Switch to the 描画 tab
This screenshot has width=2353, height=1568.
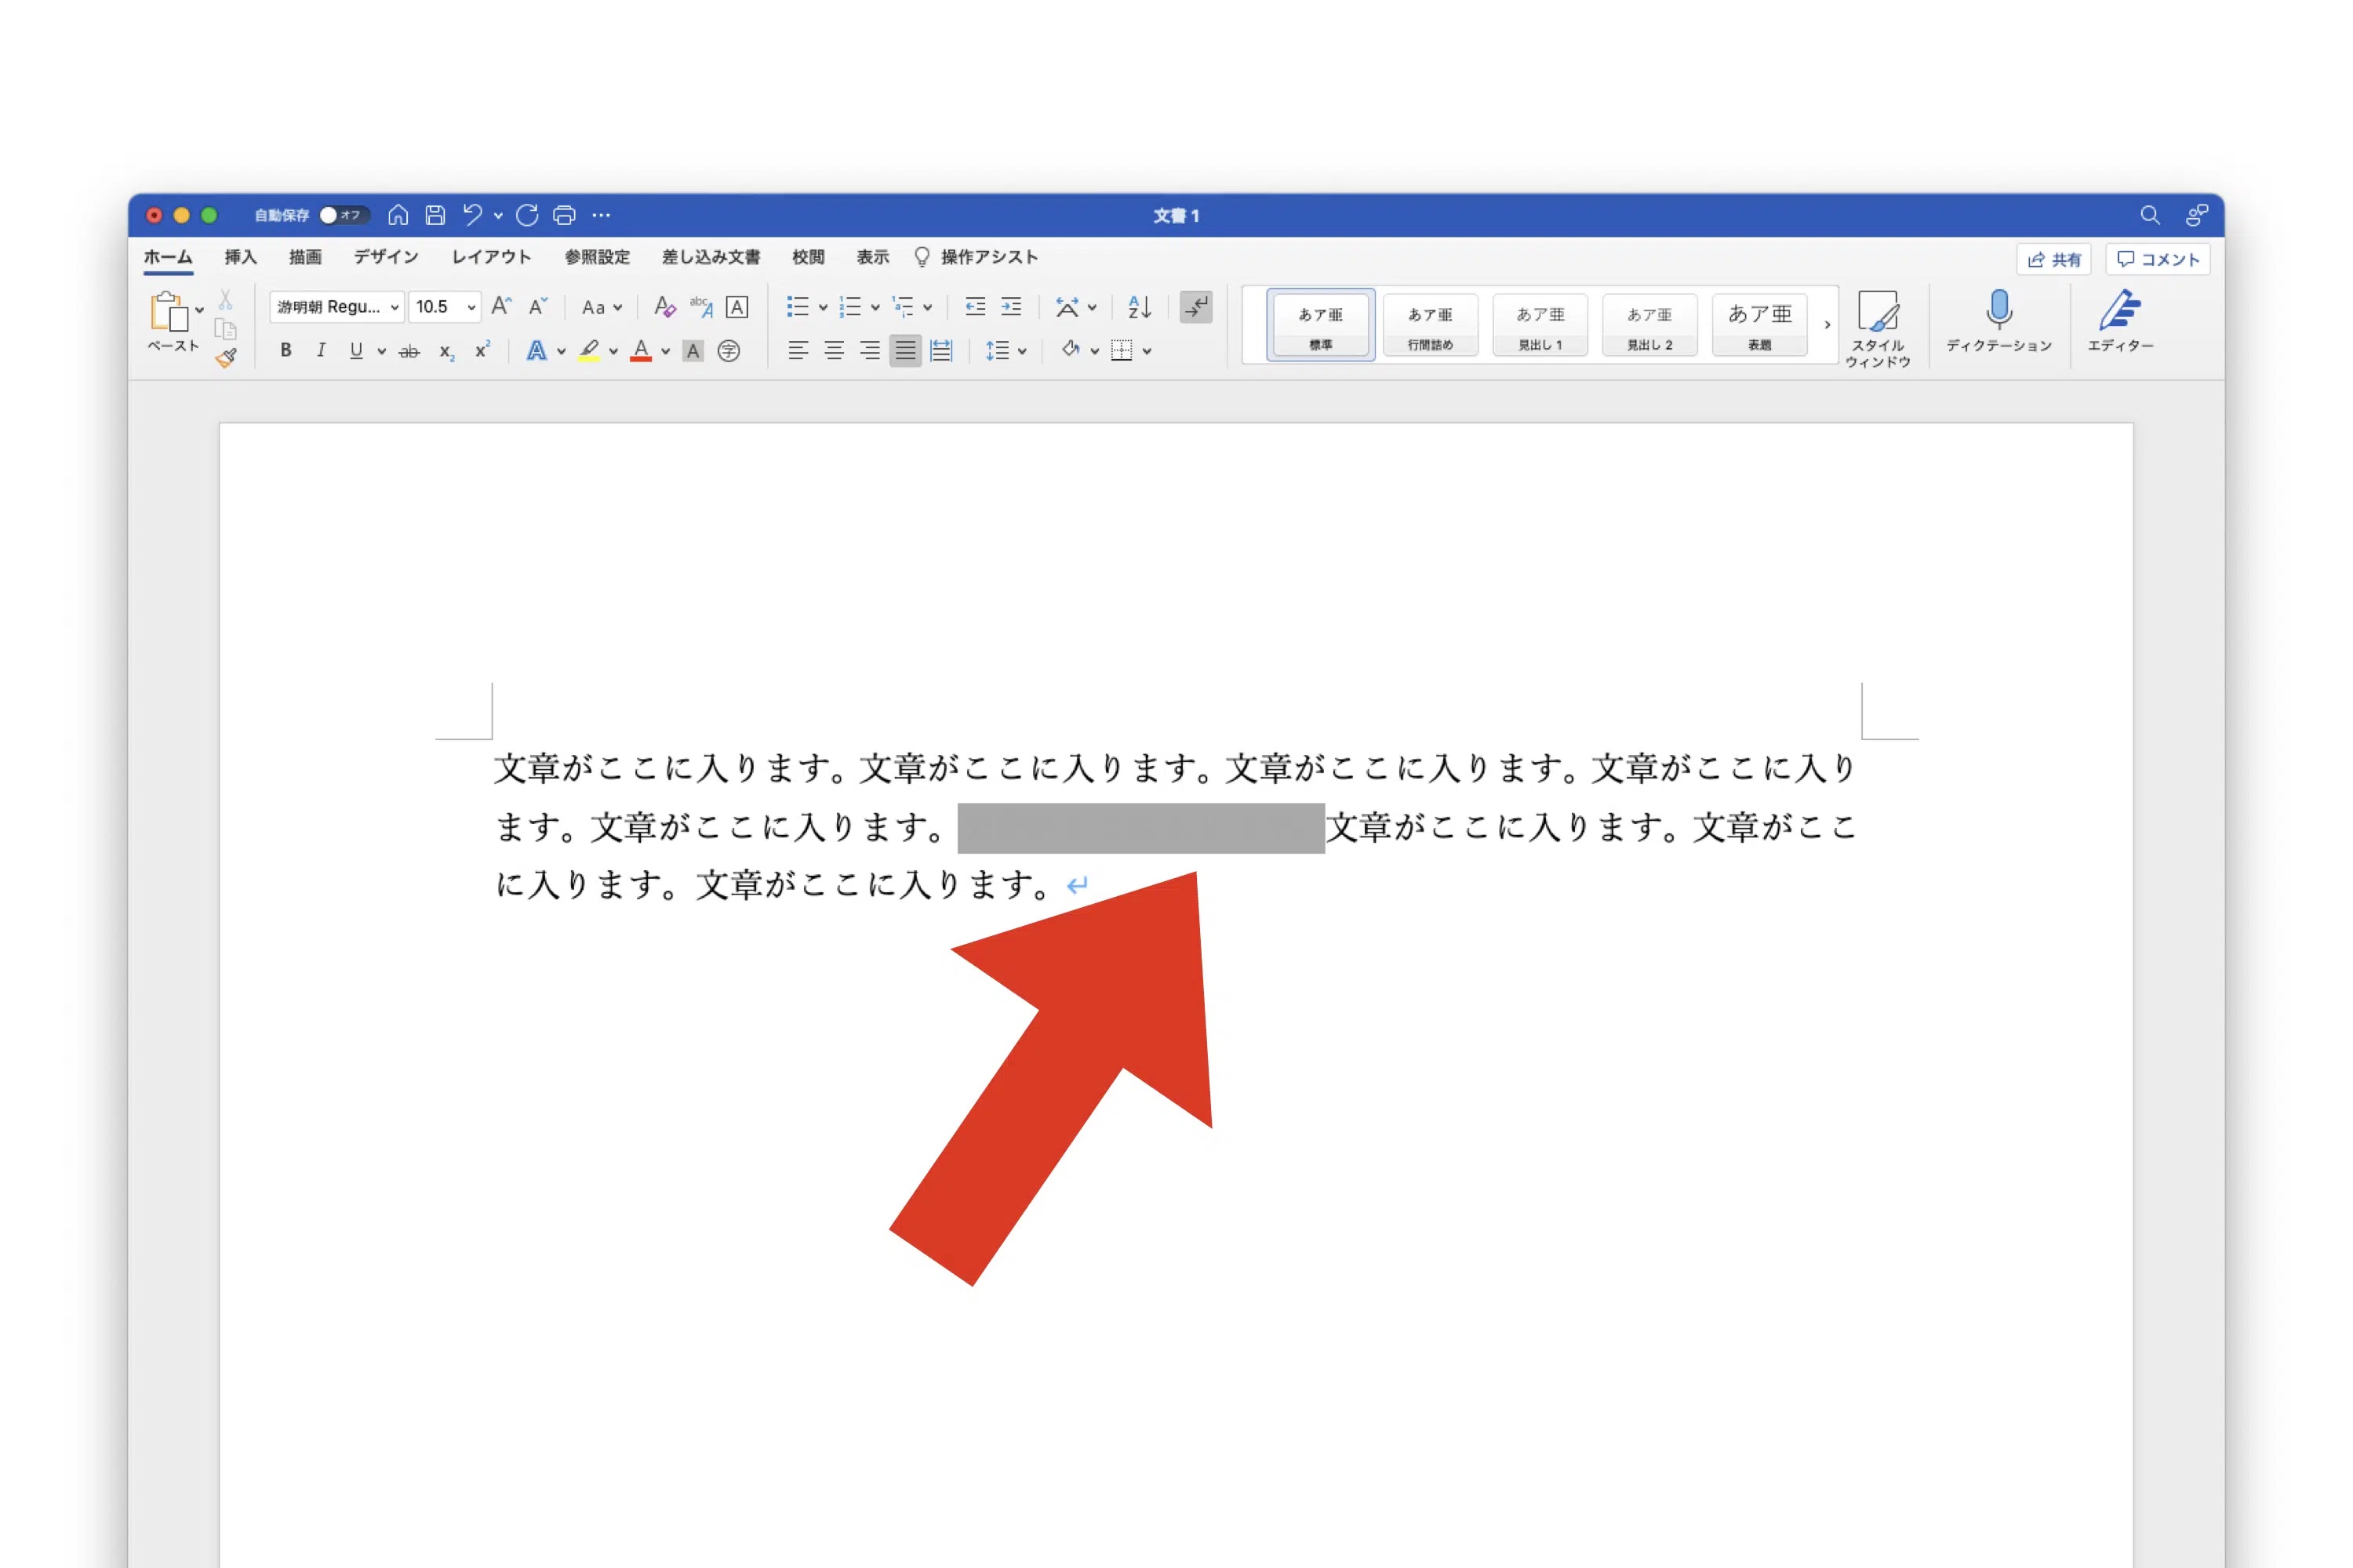(305, 257)
